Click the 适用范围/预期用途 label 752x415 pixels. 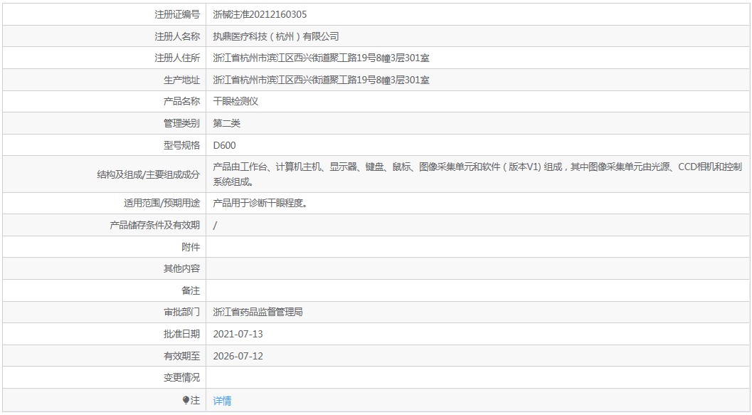(161, 203)
